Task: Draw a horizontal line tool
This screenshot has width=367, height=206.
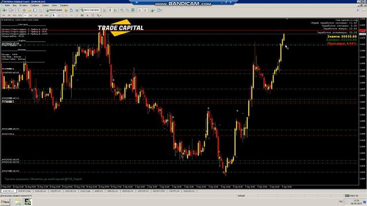Action: [x=71, y=15]
